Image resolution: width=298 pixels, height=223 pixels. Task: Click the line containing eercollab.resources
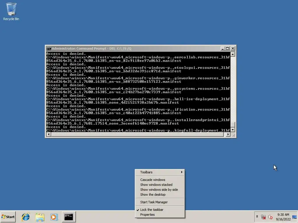[x=138, y=57]
